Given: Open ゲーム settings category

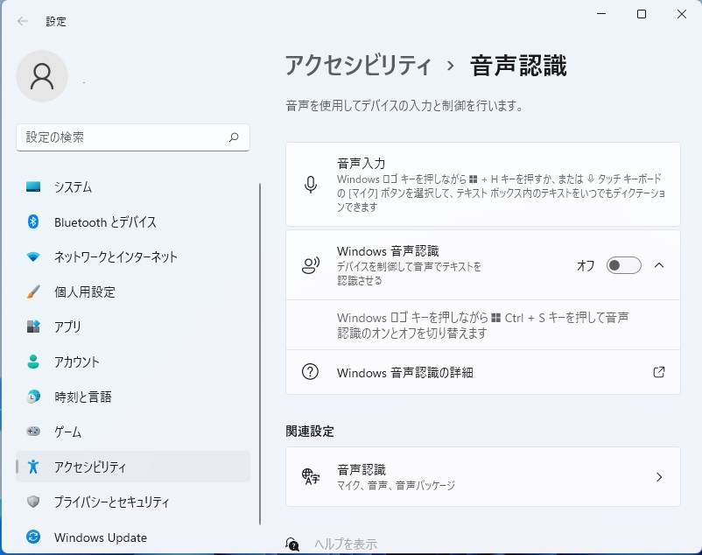Looking at the screenshot, I should pyautogui.click(x=133, y=431).
